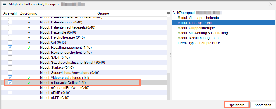Check the Modul: SADT checkbox
The width and height of the screenshot is (276, 109).
click(x=10, y=57)
